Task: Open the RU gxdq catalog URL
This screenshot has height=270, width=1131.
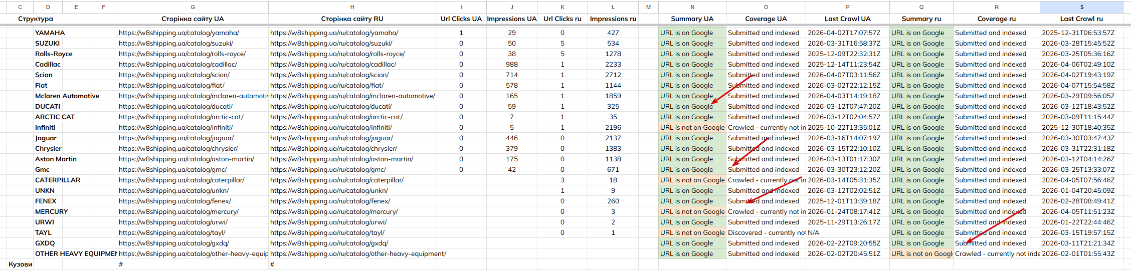Action: pos(329,243)
